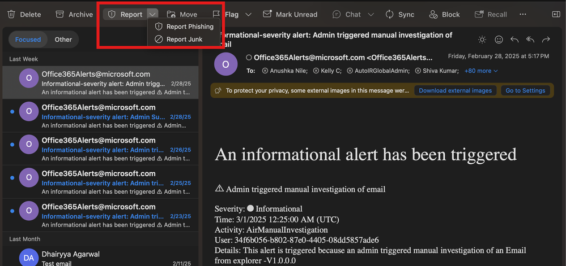Image resolution: width=566 pixels, height=266 pixels.
Task: Select recipient Shiva Kumar
Action: [437, 71]
